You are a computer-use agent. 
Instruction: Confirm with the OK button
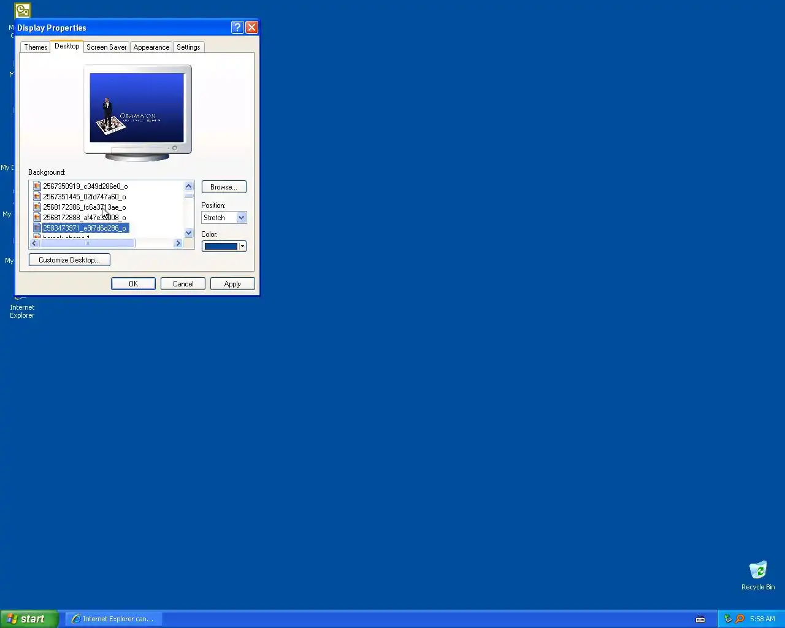coord(133,284)
